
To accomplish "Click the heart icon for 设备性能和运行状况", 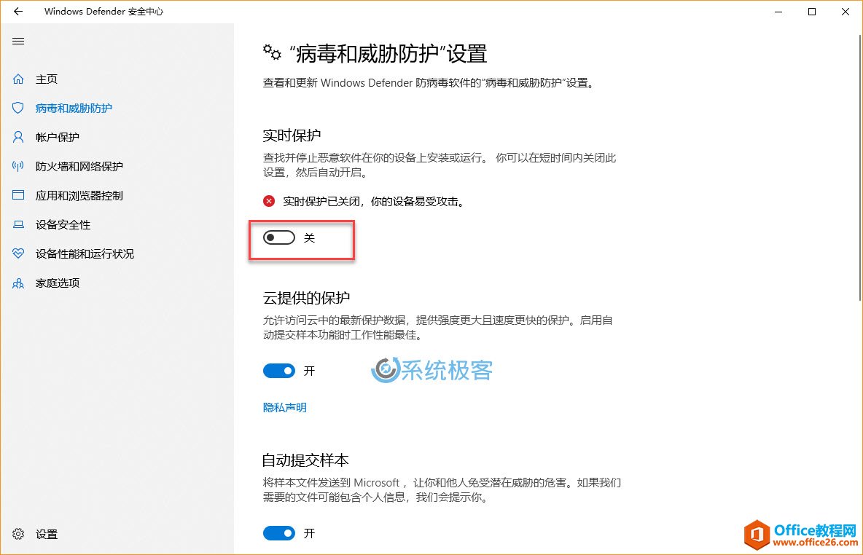I will [x=18, y=253].
